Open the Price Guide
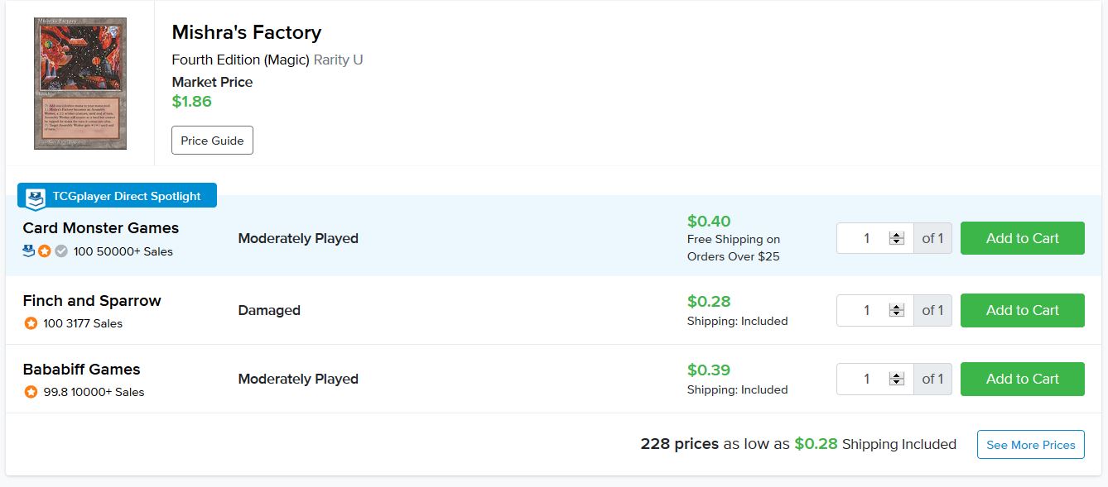The height and width of the screenshot is (487, 1108). pos(212,141)
